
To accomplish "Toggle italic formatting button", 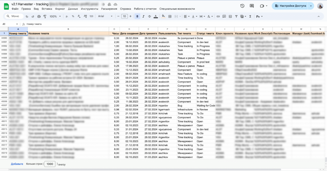I will (143, 16).
